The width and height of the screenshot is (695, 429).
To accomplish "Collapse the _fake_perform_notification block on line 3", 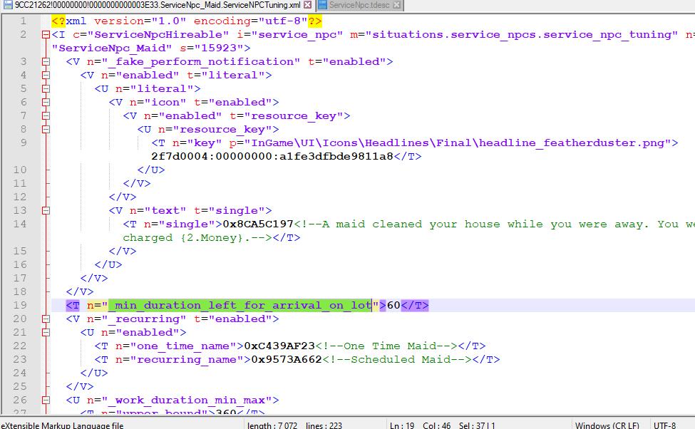I will point(46,62).
